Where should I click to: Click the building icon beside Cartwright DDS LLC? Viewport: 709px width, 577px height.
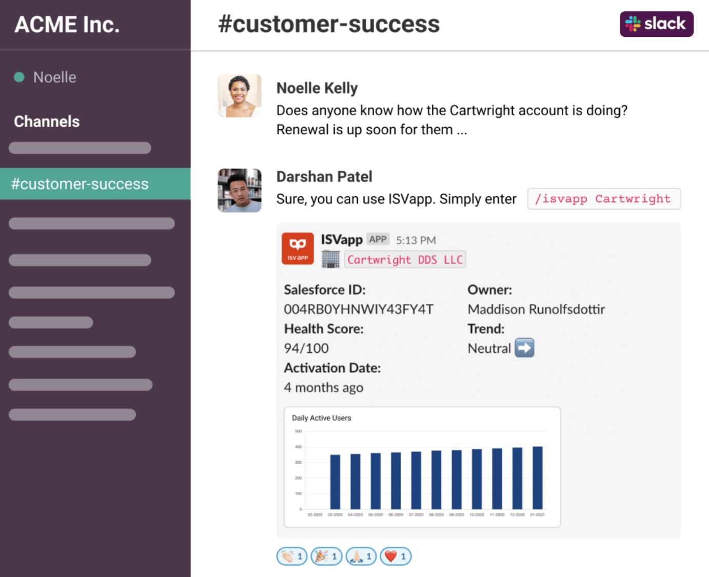coord(330,259)
